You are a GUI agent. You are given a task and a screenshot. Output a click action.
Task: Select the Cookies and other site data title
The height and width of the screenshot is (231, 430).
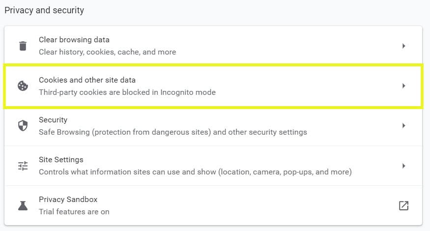pos(87,80)
